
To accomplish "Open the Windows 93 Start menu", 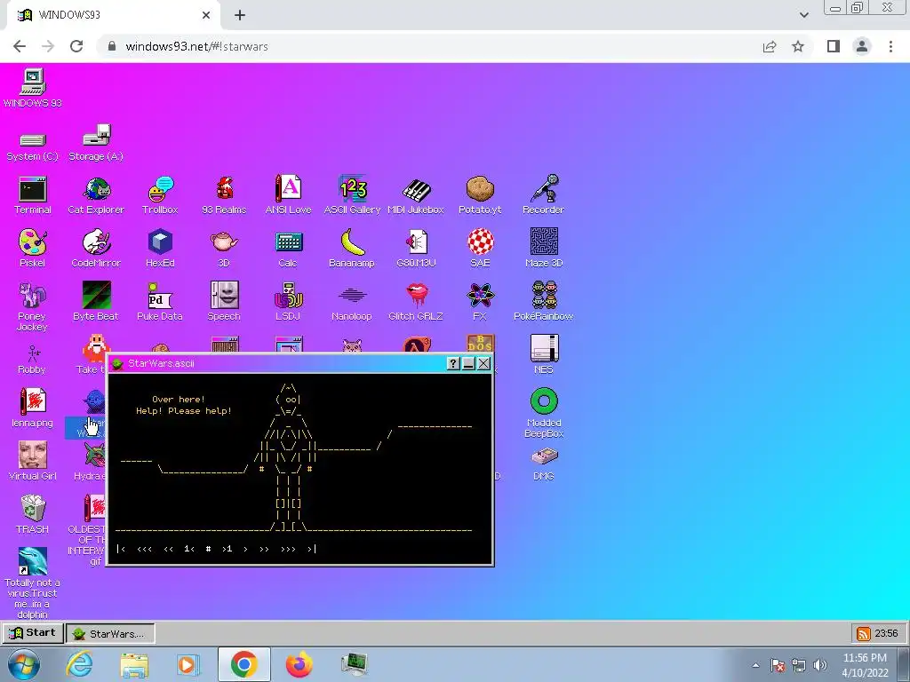I will (33, 632).
